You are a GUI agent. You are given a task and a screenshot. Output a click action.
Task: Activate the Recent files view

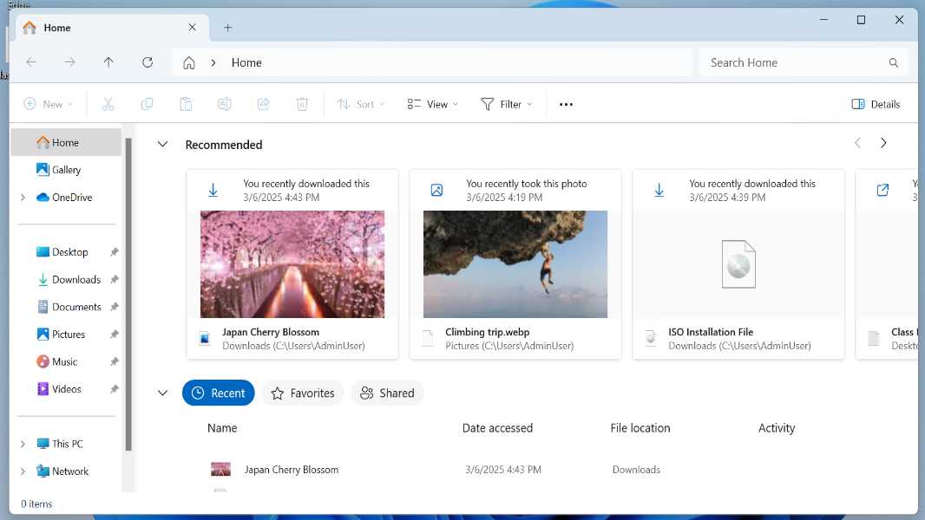[218, 393]
